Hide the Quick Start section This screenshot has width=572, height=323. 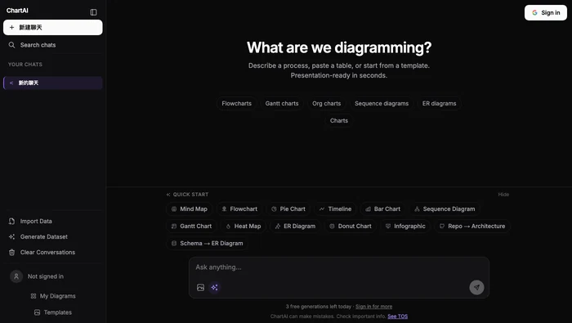pos(503,195)
